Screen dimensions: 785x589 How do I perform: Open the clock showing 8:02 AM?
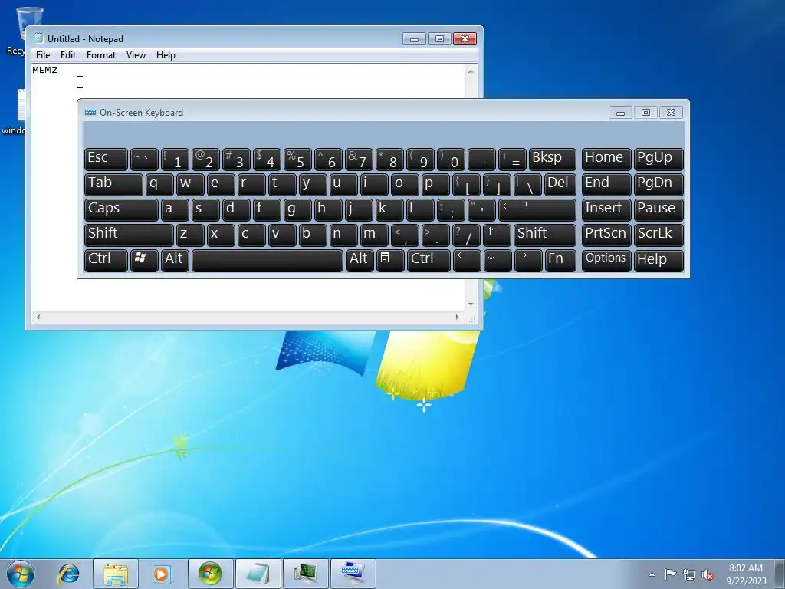[746, 574]
